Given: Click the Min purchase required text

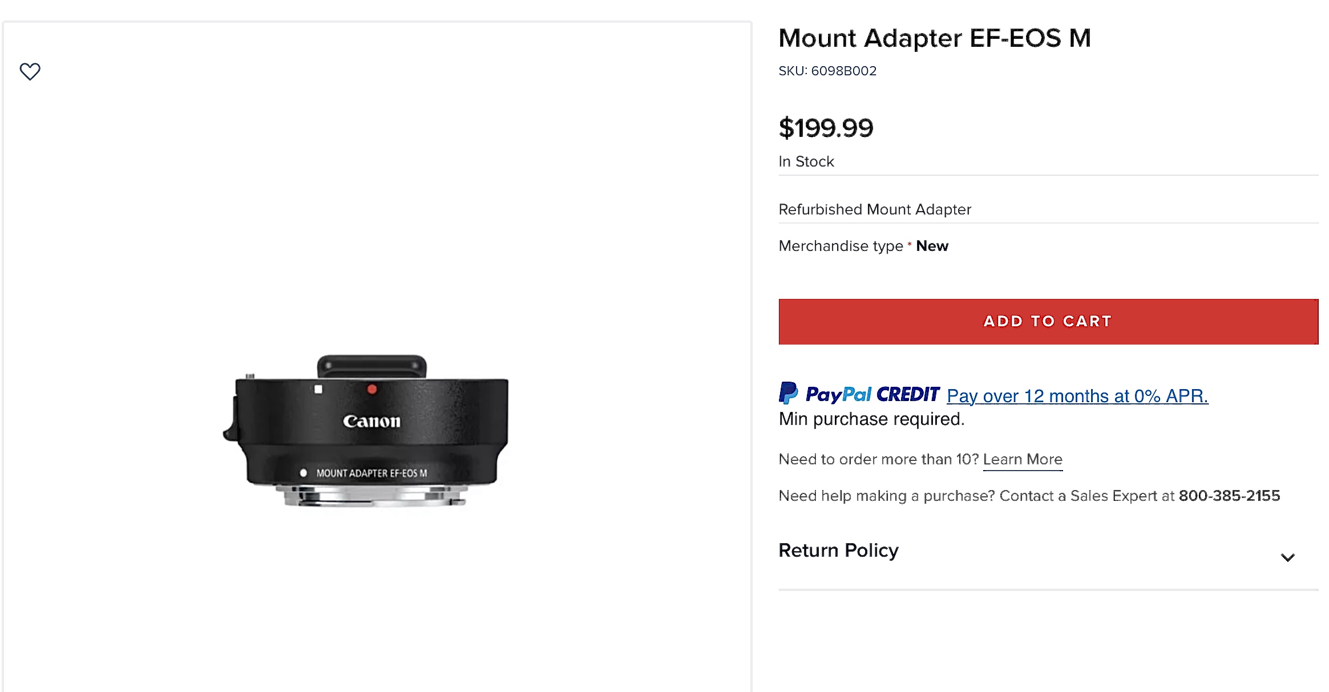Looking at the screenshot, I should [871, 419].
